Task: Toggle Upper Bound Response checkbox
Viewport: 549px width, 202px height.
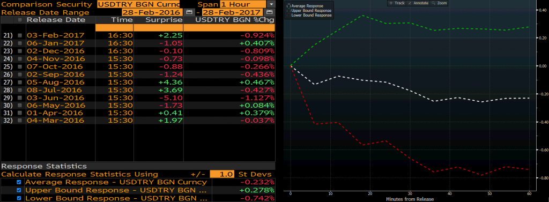Action: coord(19,190)
